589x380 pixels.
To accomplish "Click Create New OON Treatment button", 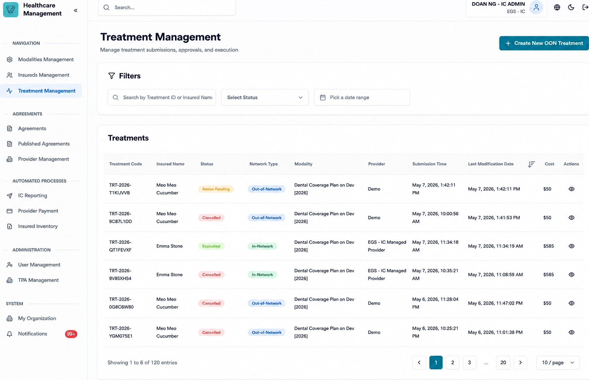I will [x=544, y=43].
